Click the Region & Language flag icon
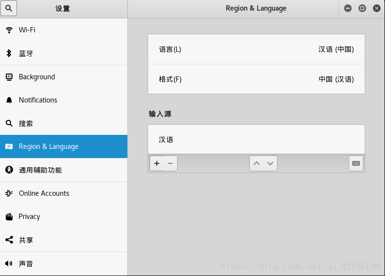385x276 pixels. pyautogui.click(x=9, y=146)
